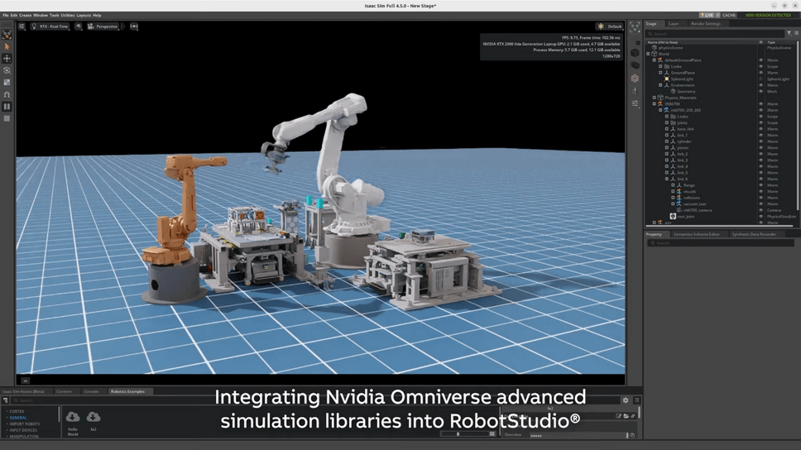Select the GENERAL examples category
This screenshot has width=801, height=450.
coord(18,417)
